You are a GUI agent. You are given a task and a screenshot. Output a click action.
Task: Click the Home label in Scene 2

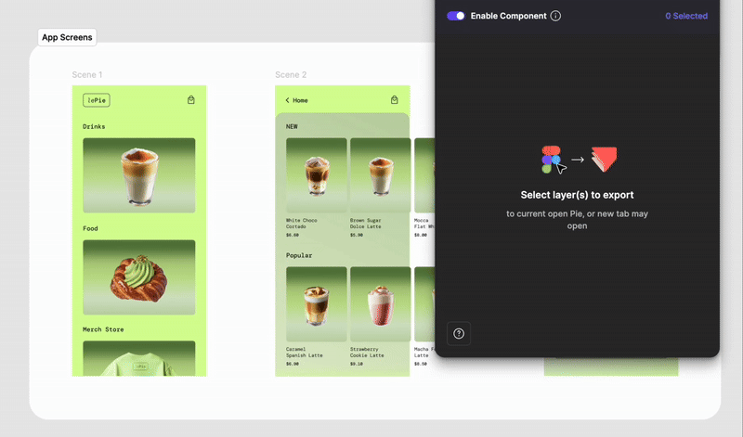point(300,100)
